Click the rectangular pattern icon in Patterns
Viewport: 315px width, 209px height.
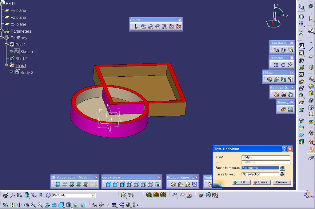pyautogui.click(x=276, y=65)
